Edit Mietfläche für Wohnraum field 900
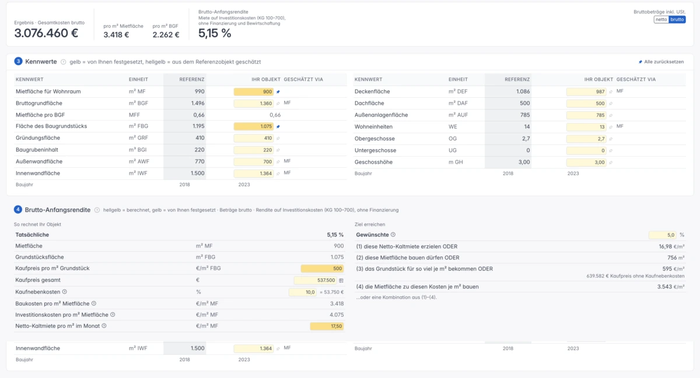Viewport: 700px width, 378px height. [x=254, y=92]
